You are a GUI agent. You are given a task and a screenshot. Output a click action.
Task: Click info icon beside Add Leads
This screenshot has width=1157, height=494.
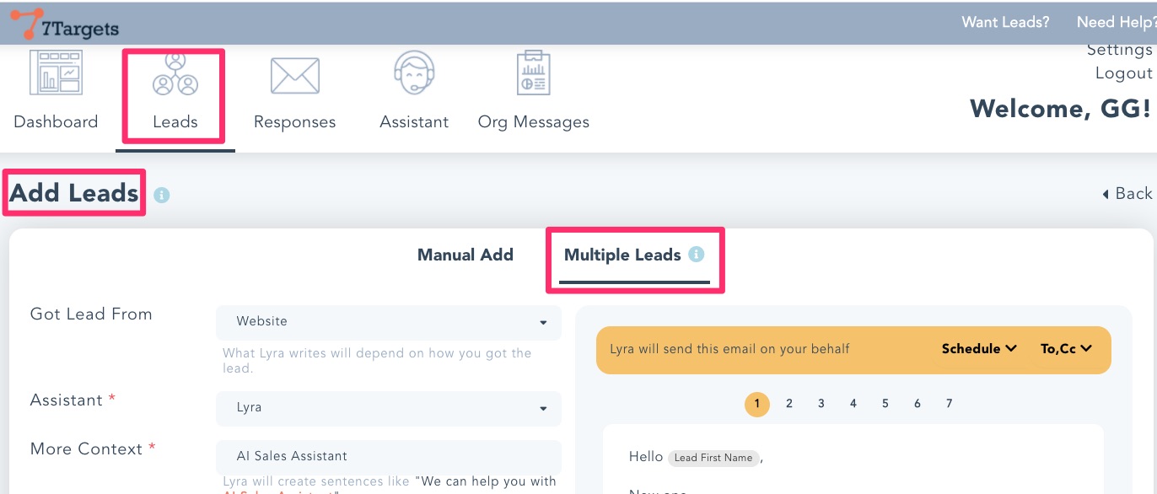162,195
